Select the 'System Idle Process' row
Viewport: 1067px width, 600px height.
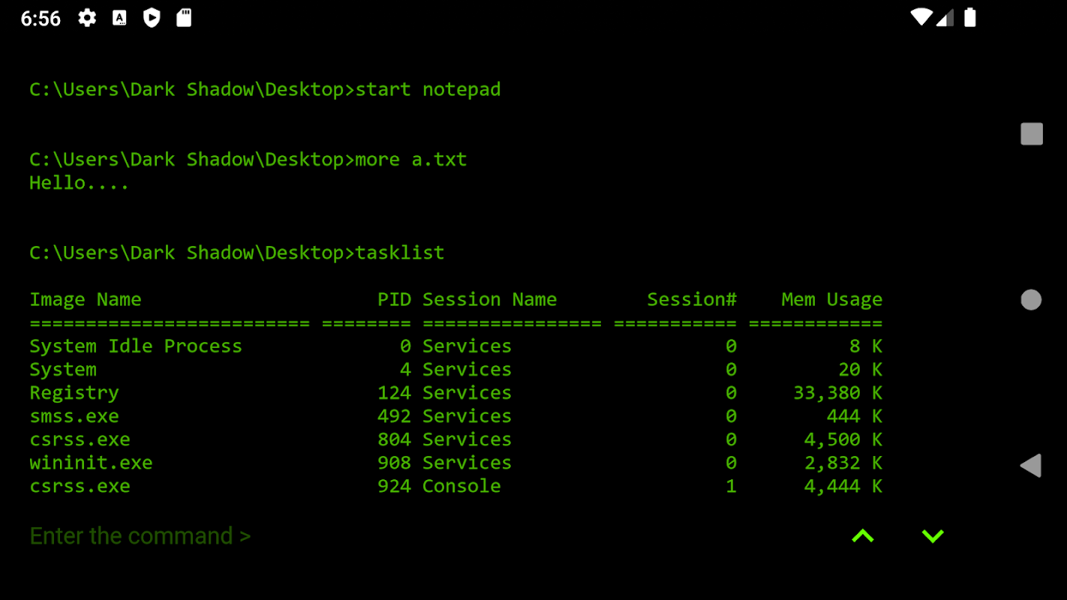(136, 346)
